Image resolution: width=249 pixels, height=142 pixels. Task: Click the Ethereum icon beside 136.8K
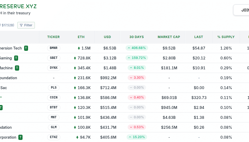click(x=75, y=98)
